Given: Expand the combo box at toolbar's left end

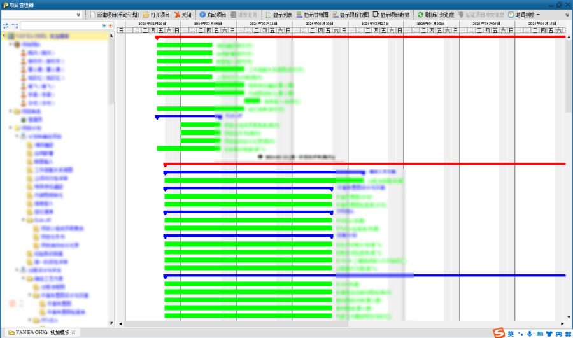Looking at the screenshot, I should 78,15.
